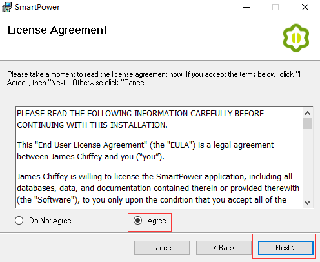Click the license scrollbar thumb
The width and height of the screenshot is (320, 262).
307,123
